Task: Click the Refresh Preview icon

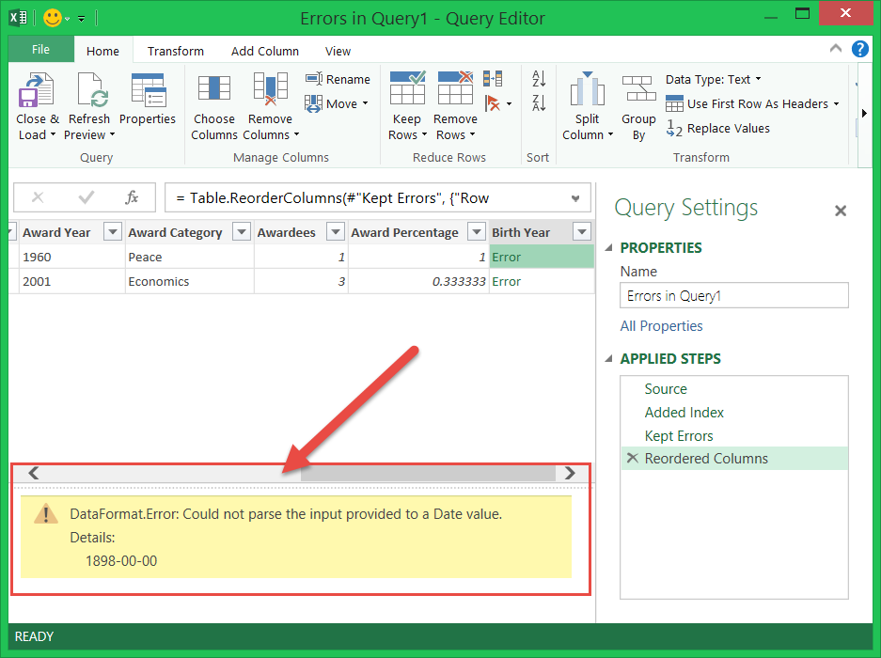Action: (x=89, y=93)
